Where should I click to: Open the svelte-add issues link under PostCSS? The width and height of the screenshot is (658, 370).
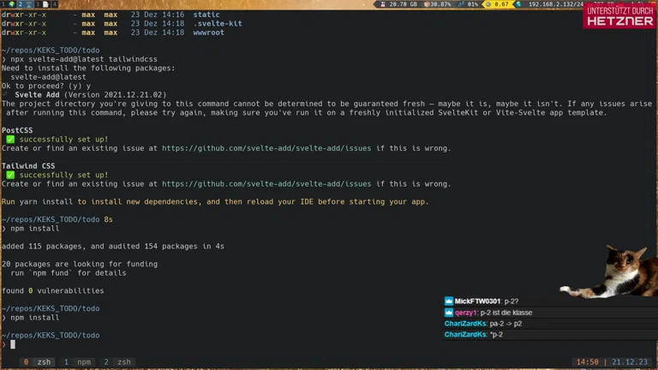(266, 148)
